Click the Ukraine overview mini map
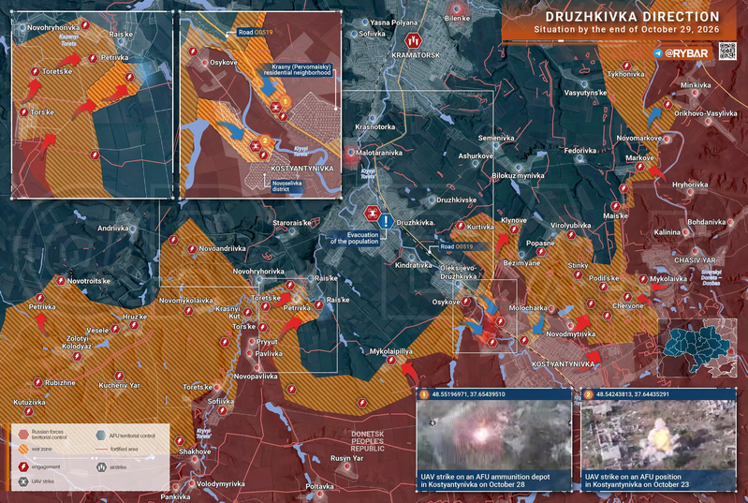 click(697, 348)
